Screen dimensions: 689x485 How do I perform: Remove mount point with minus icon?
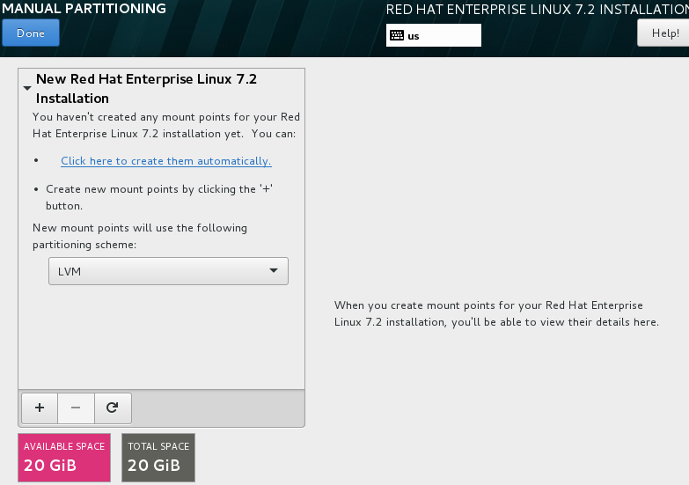coord(76,408)
